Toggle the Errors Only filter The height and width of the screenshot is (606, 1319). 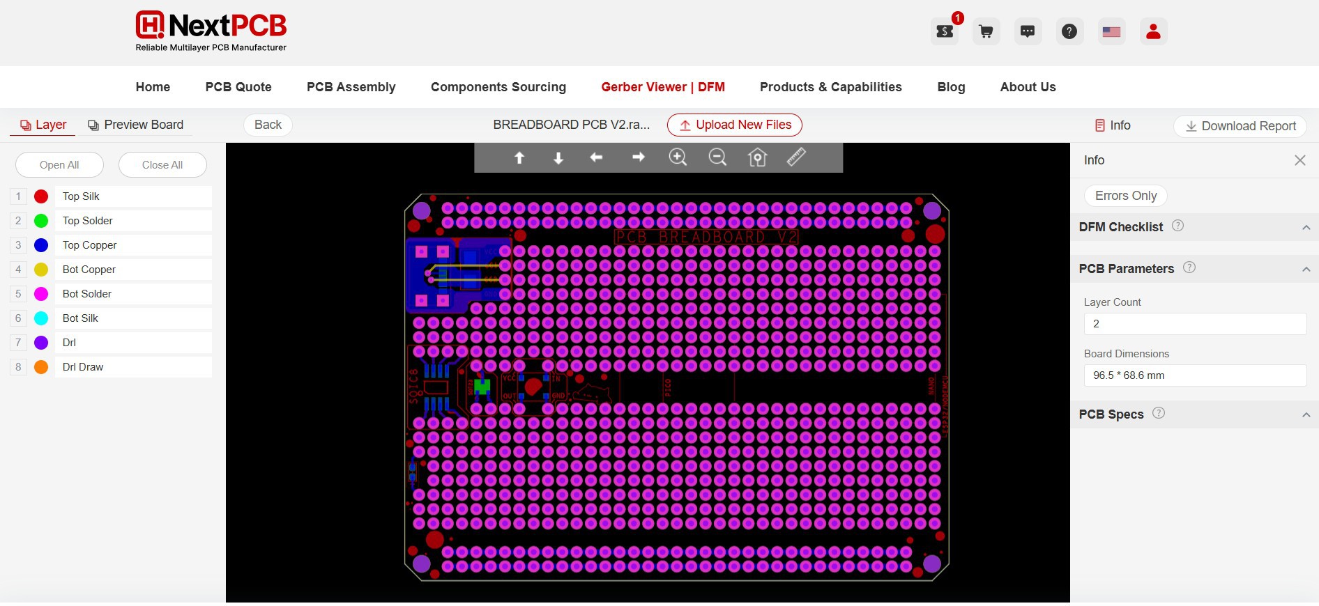[1125, 196]
